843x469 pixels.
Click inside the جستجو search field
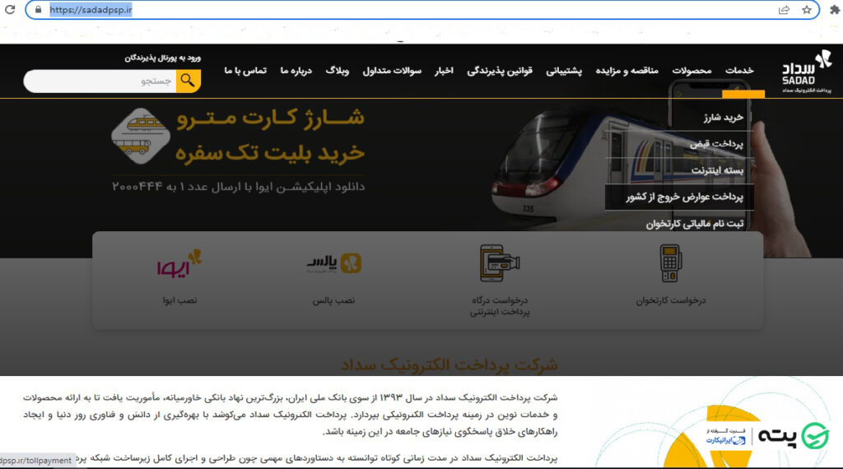pos(100,81)
